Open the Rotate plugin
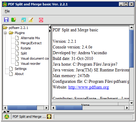 point(26,48)
